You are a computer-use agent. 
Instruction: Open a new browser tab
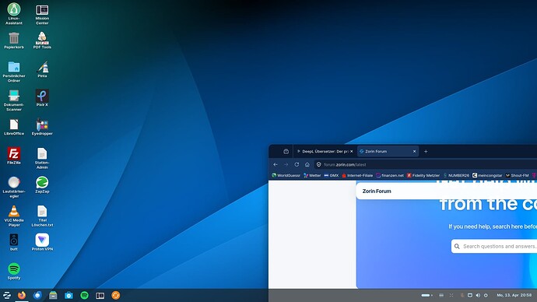click(x=426, y=151)
